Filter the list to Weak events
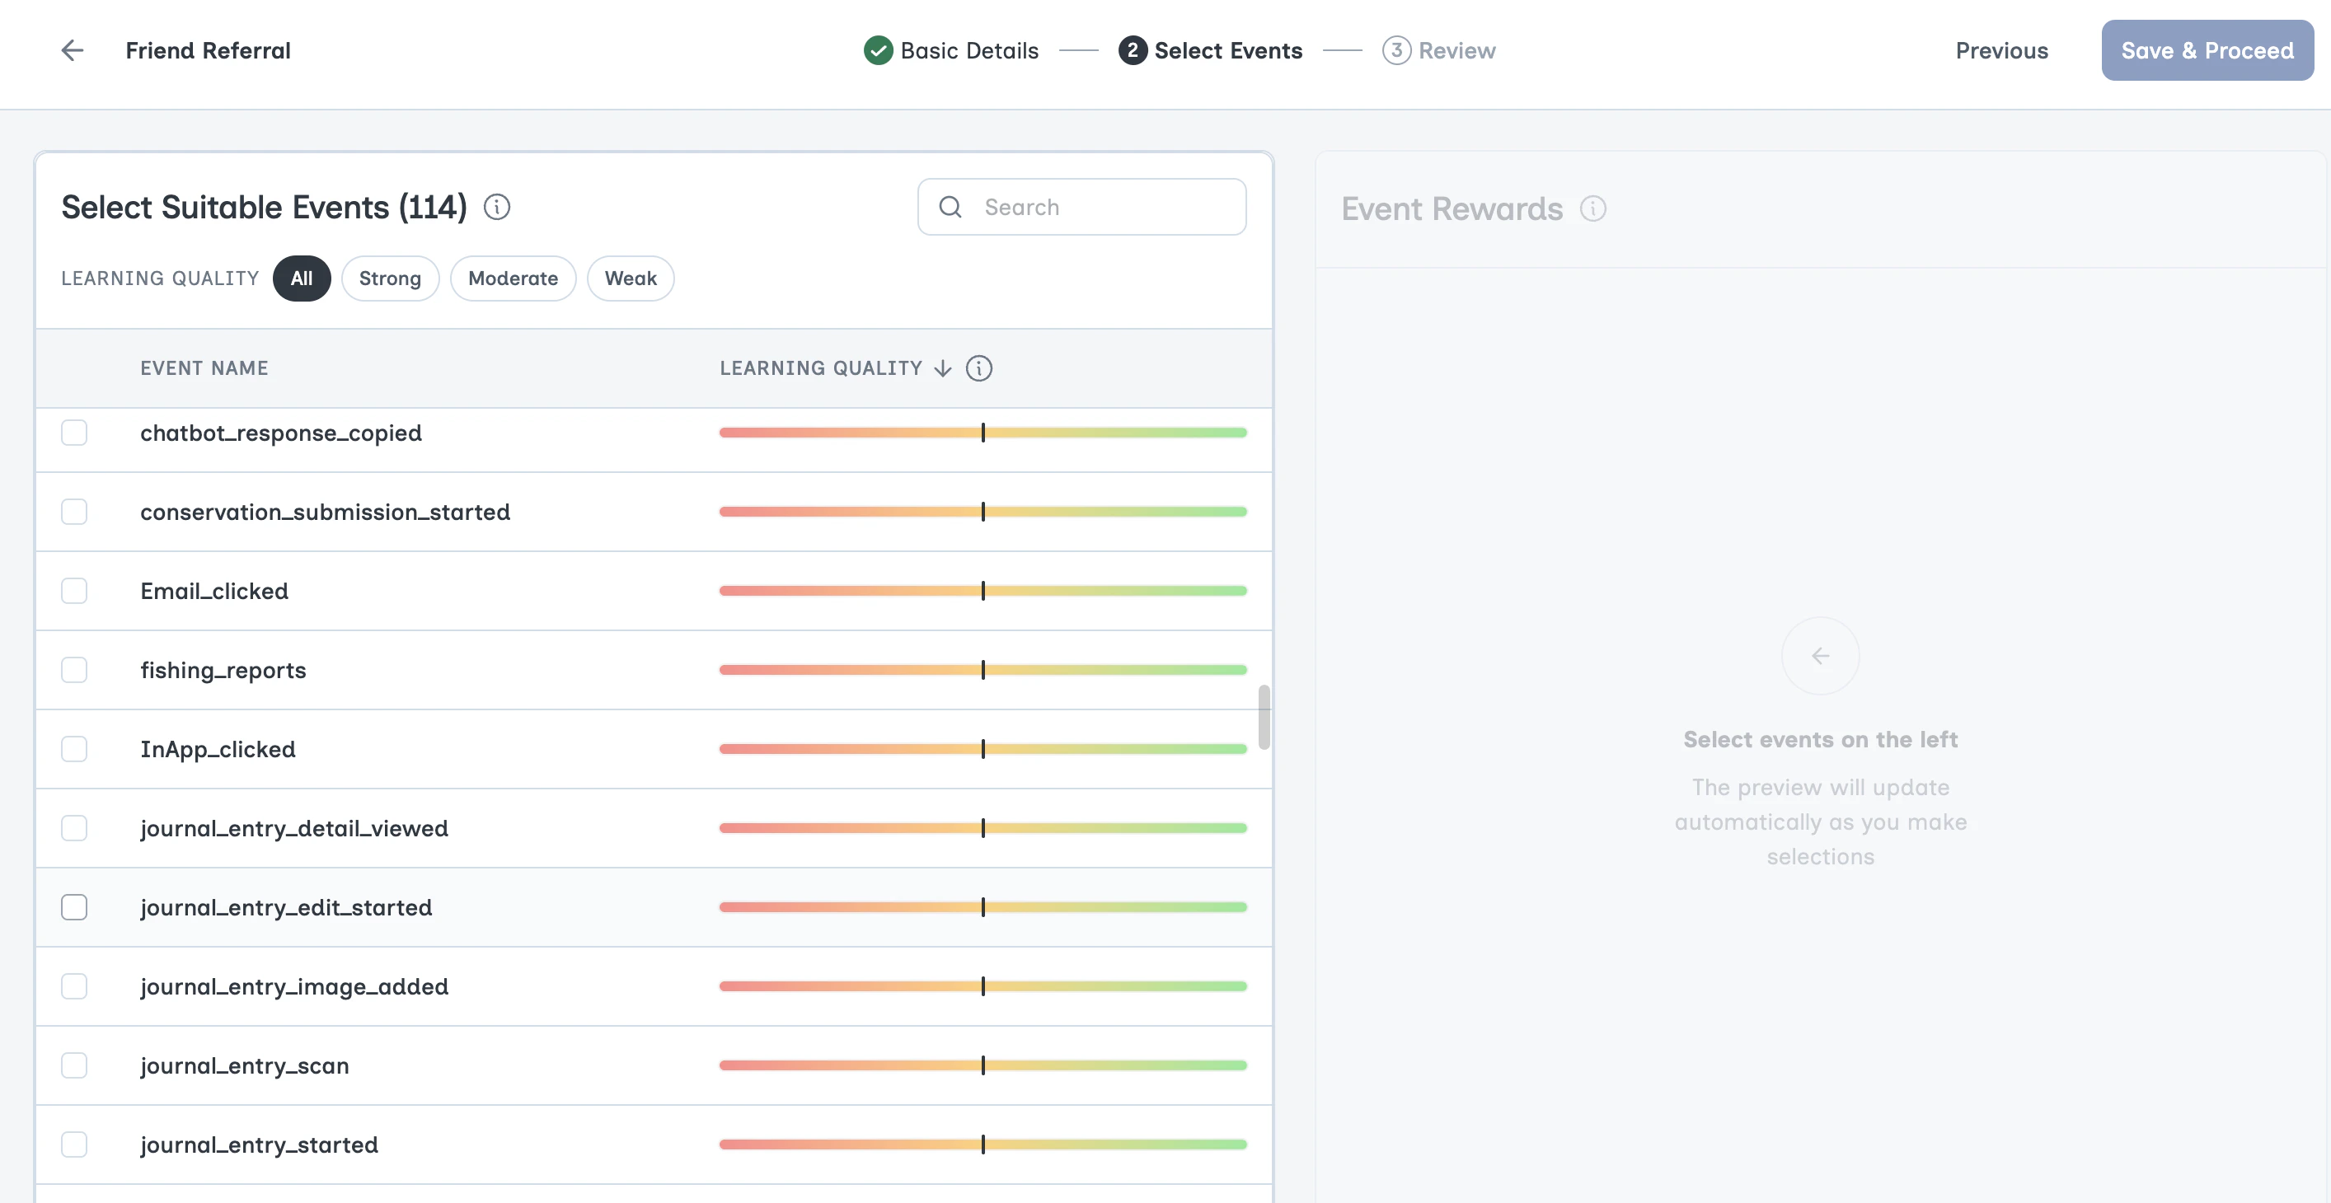The width and height of the screenshot is (2331, 1203). (x=630, y=279)
